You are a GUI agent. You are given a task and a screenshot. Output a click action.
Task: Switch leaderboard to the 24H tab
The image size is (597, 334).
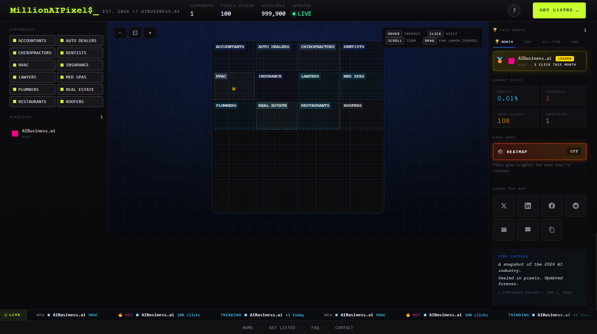[x=528, y=42]
